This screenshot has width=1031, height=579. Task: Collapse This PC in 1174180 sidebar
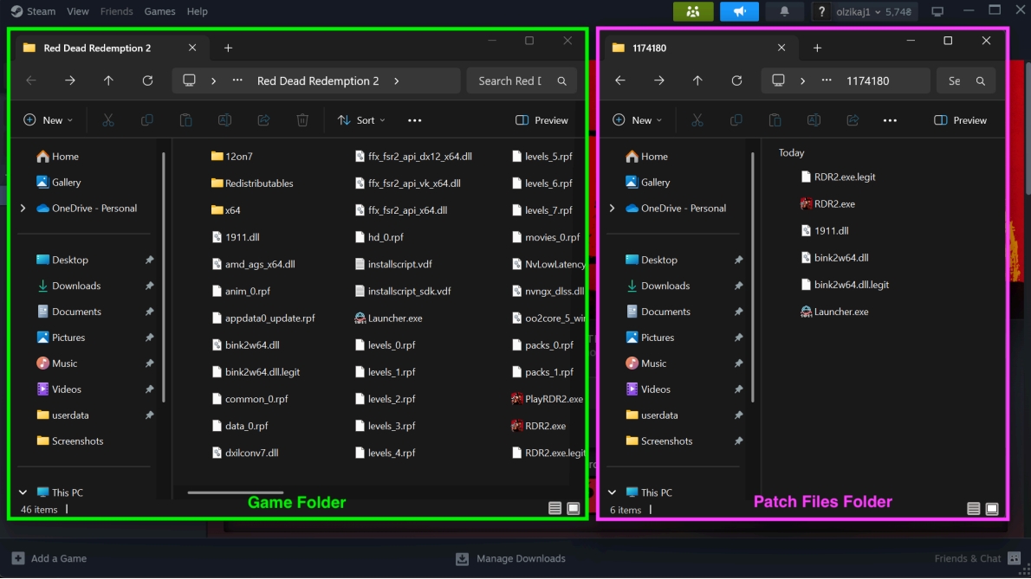613,492
